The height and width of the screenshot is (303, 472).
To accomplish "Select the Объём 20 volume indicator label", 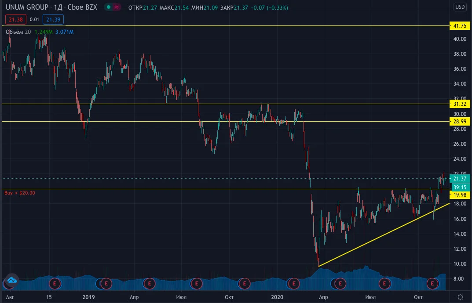I will click(x=18, y=32).
